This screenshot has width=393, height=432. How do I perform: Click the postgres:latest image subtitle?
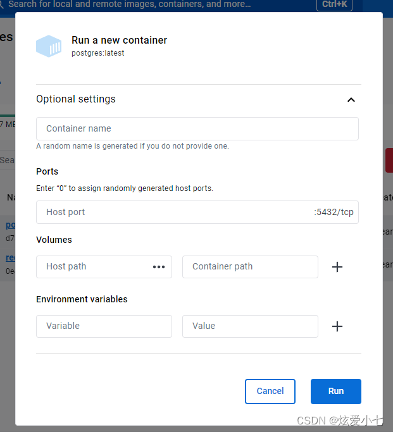[x=98, y=53]
